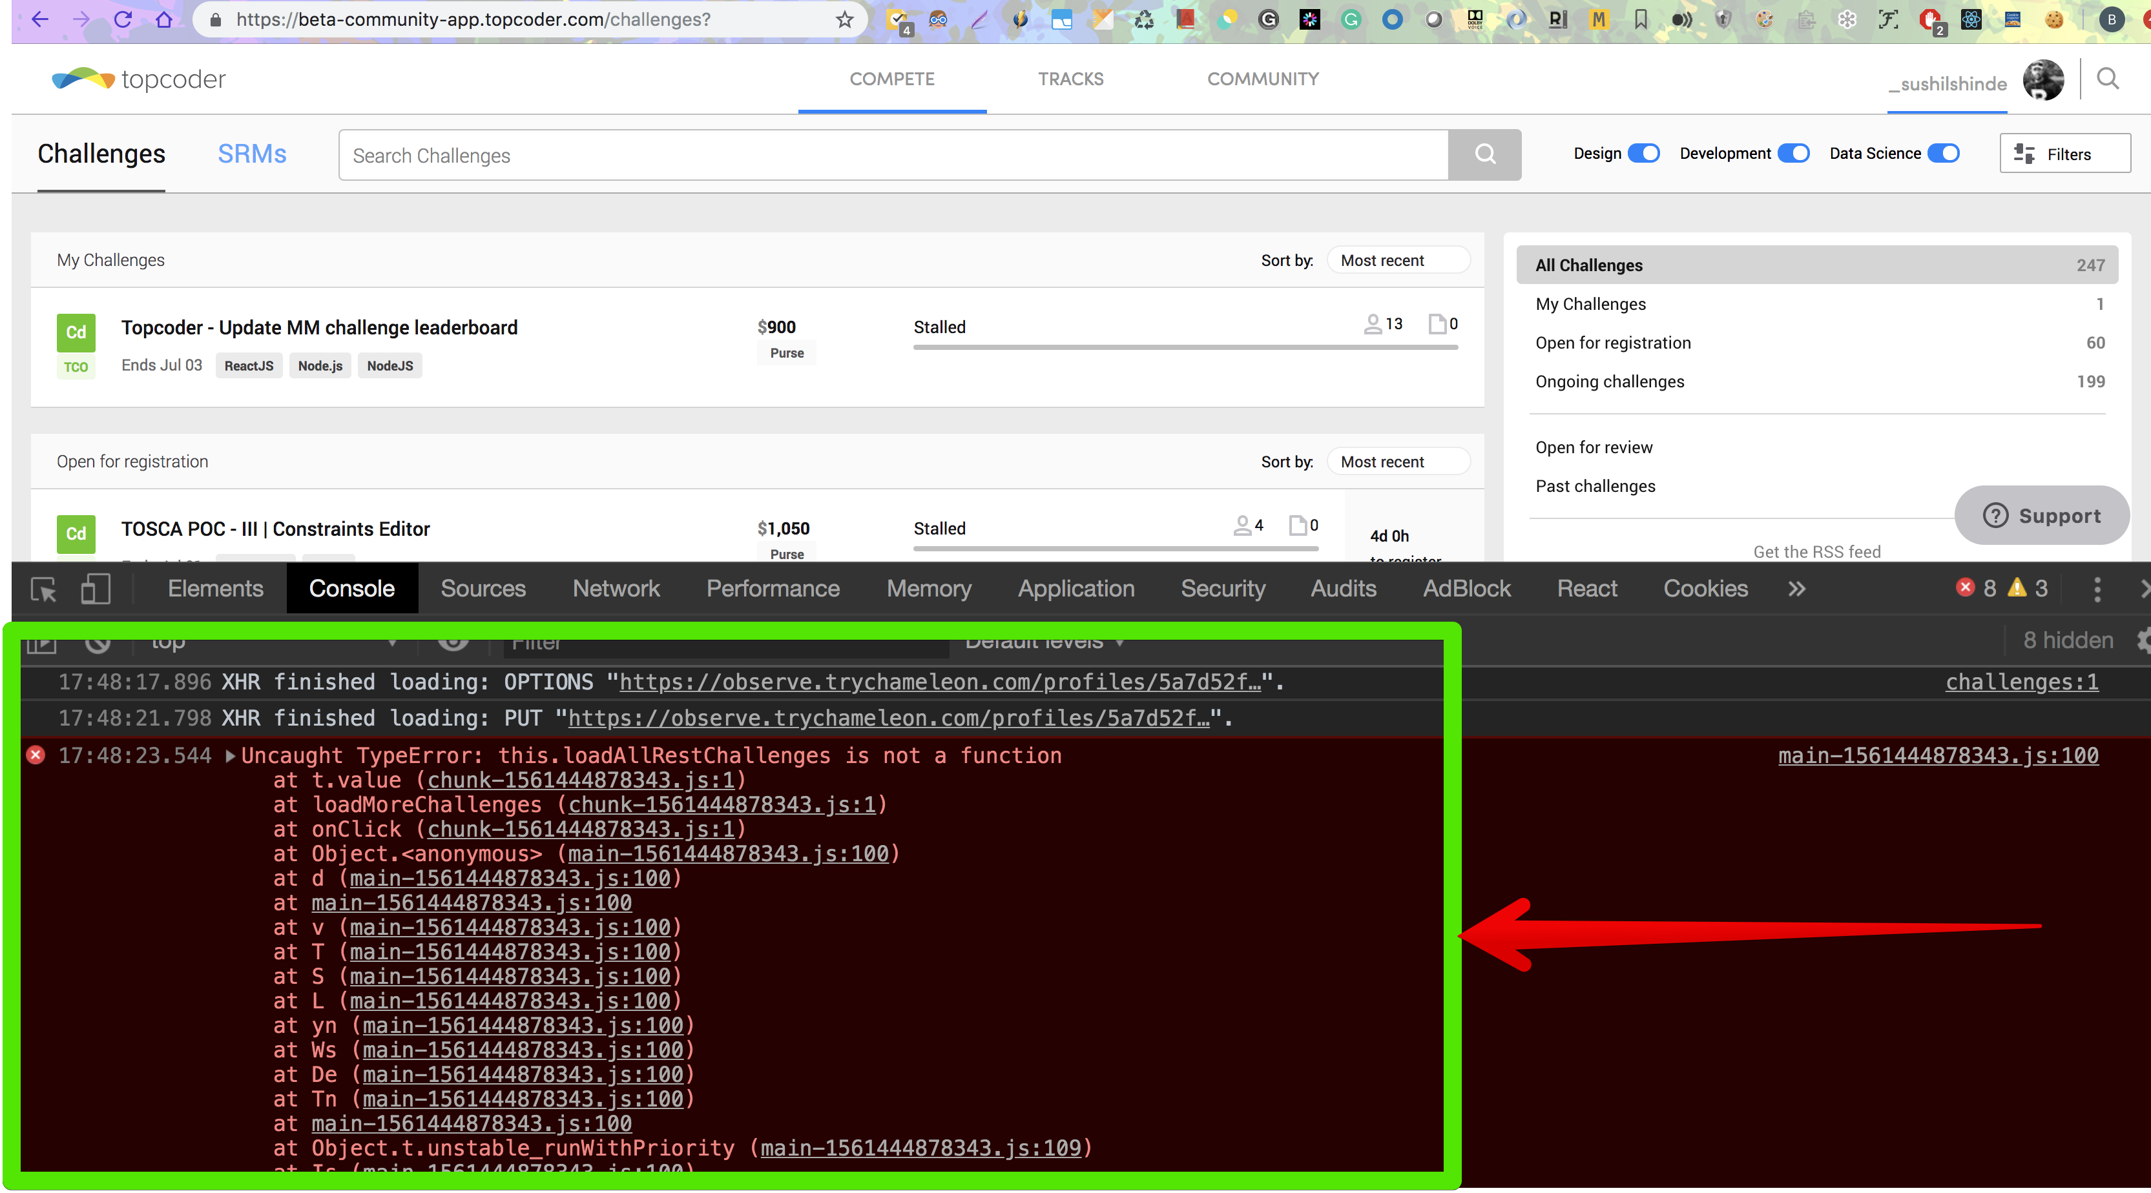The width and height of the screenshot is (2151, 1193).
Task: Toggle the Design track switch
Action: pyautogui.click(x=1644, y=154)
